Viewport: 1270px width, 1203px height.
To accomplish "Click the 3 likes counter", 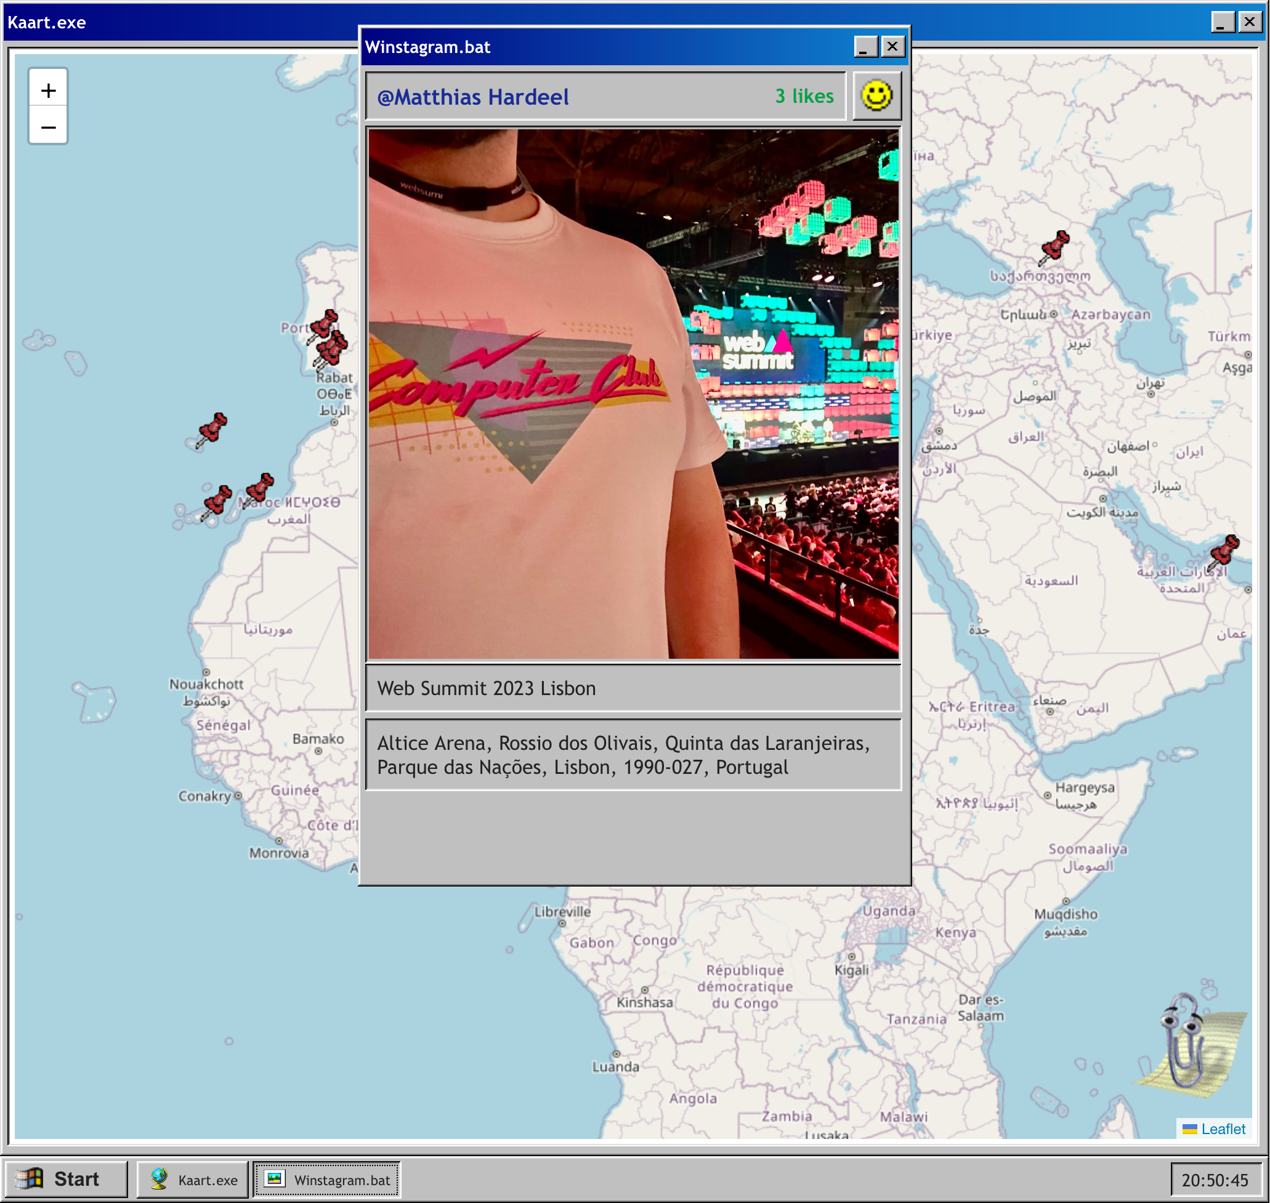I will (804, 96).
